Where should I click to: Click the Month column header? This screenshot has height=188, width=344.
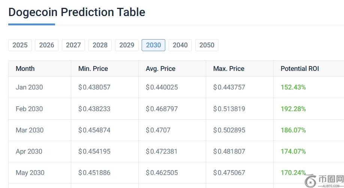coord(25,69)
